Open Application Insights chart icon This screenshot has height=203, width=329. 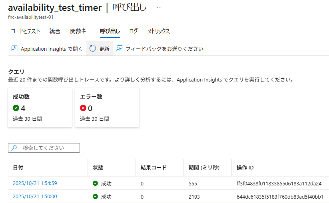tap(14, 48)
